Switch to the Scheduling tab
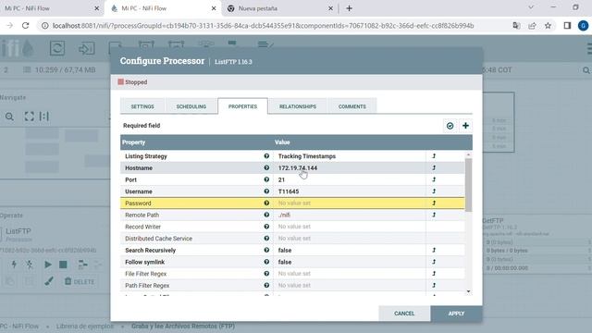 coord(191,106)
